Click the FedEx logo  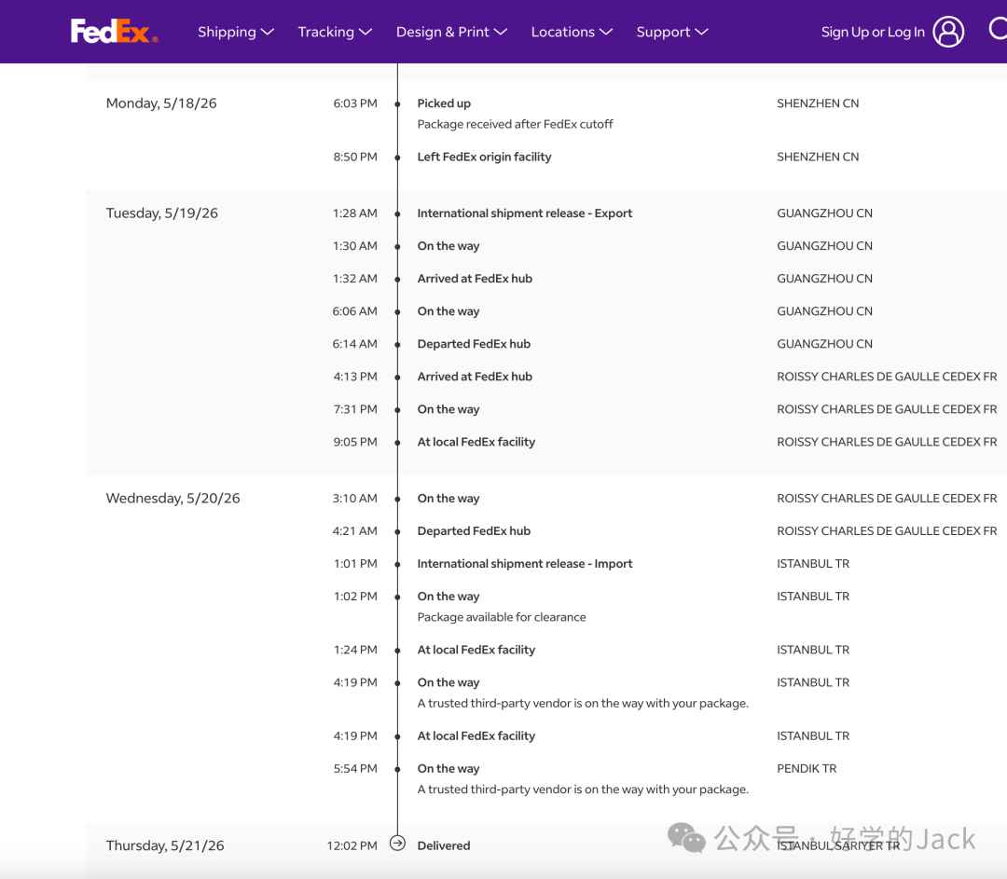[x=114, y=31]
